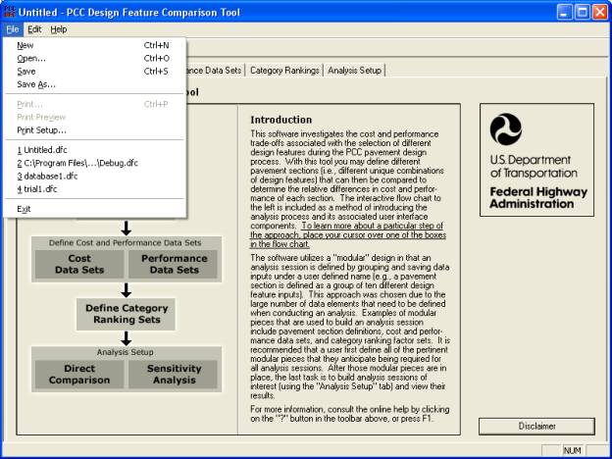
Task: Select Open... in the File menu
Action: (x=94, y=58)
